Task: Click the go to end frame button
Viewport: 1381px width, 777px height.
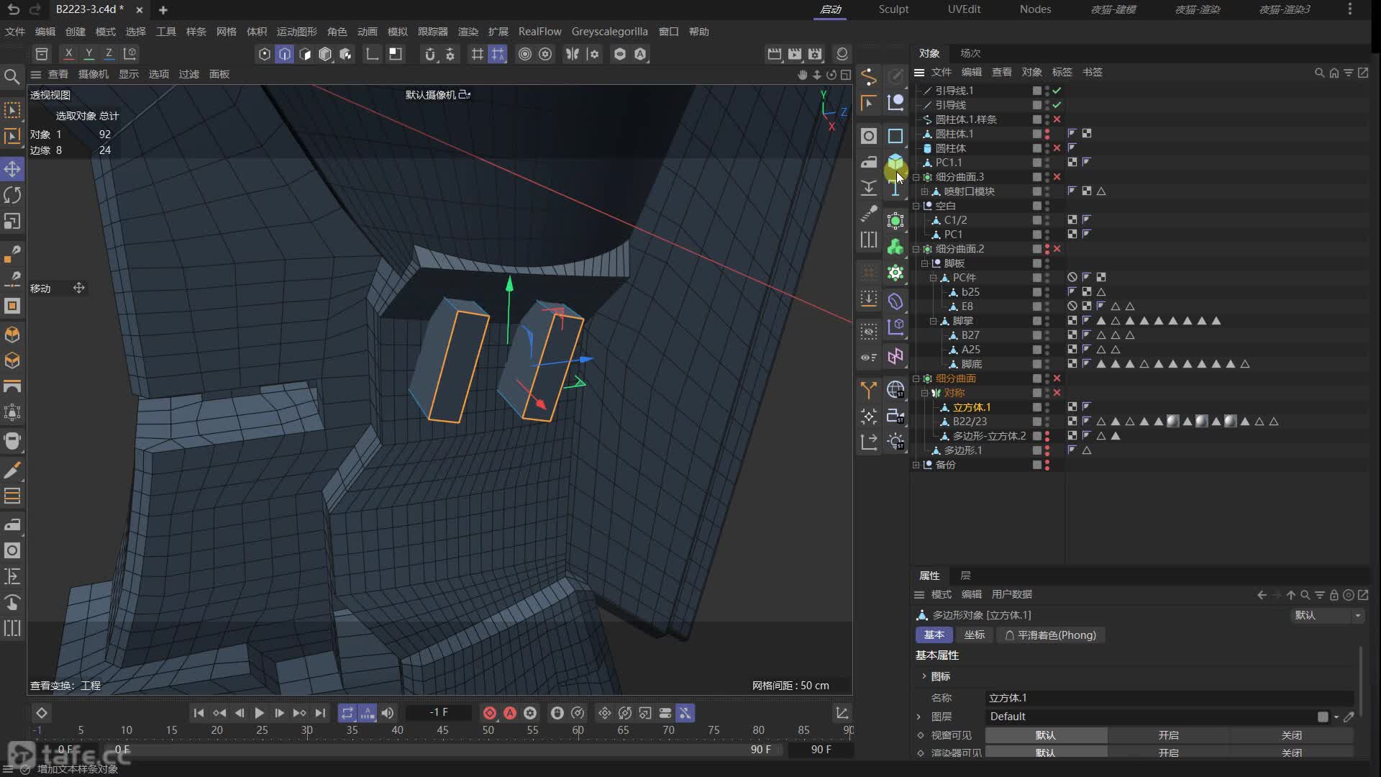Action: pos(320,713)
